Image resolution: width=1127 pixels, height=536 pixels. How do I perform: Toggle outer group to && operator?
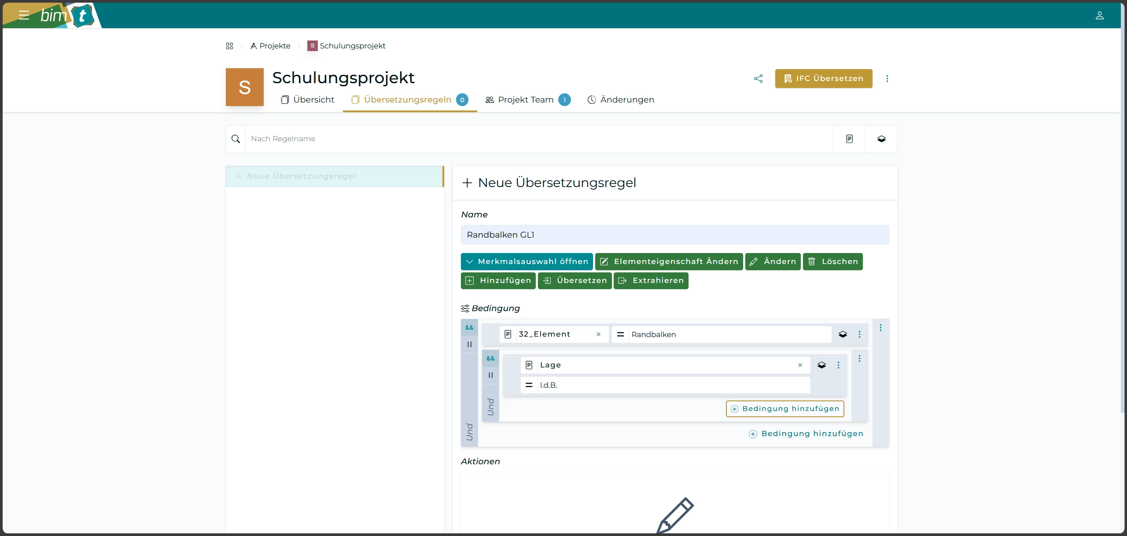click(x=469, y=328)
